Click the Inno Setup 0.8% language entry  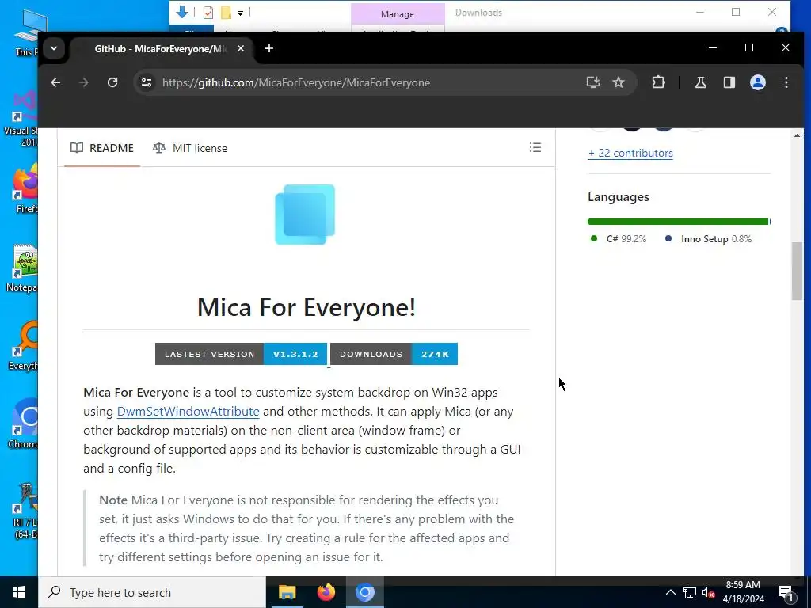click(x=709, y=239)
